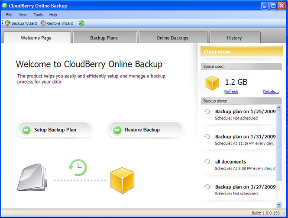The image size is (288, 218).
Task: Launch the Restore Wizard from the toolbar
Action: [x=57, y=23]
